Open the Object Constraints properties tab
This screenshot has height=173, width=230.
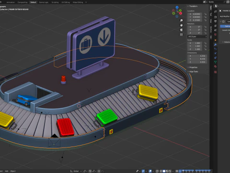(216, 58)
